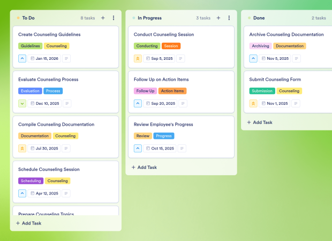Click description icon on Conduct Counseling Session
This screenshot has height=241, width=332.
coord(180,58)
